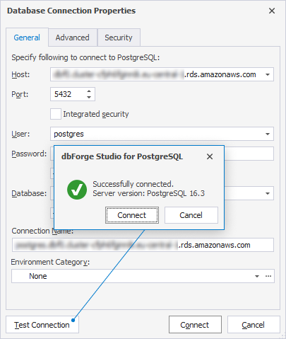Expand the Host dropdown list
This screenshot has width=286, height=339.
coord(268,74)
